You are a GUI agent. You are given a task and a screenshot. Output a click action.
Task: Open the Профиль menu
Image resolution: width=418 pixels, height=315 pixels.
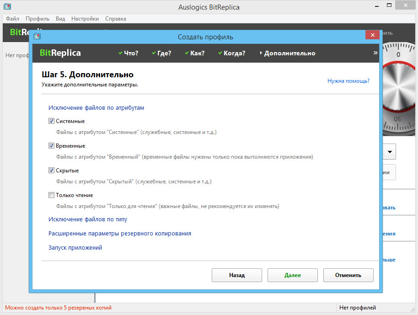tap(38, 19)
